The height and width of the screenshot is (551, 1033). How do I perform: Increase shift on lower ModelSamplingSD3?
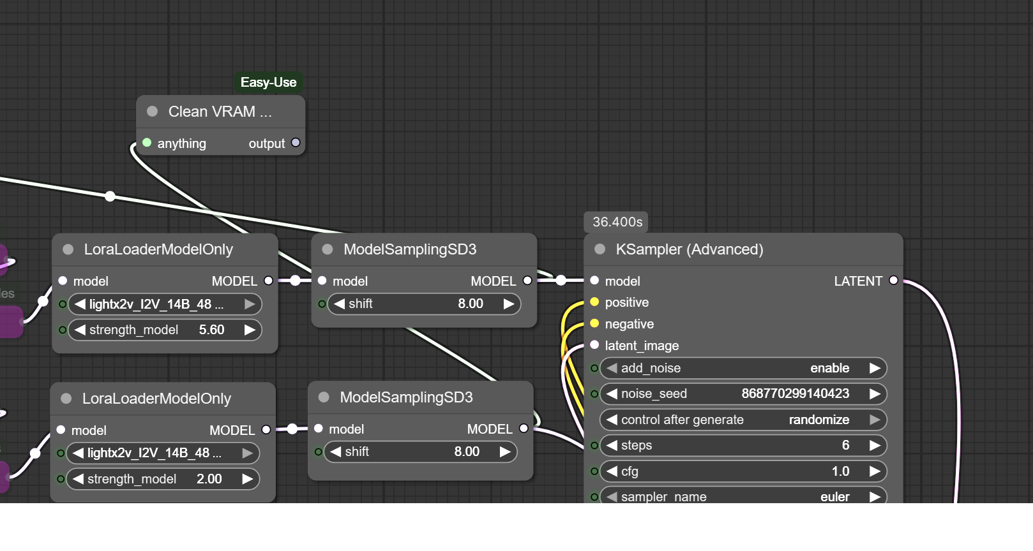point(505,452)
